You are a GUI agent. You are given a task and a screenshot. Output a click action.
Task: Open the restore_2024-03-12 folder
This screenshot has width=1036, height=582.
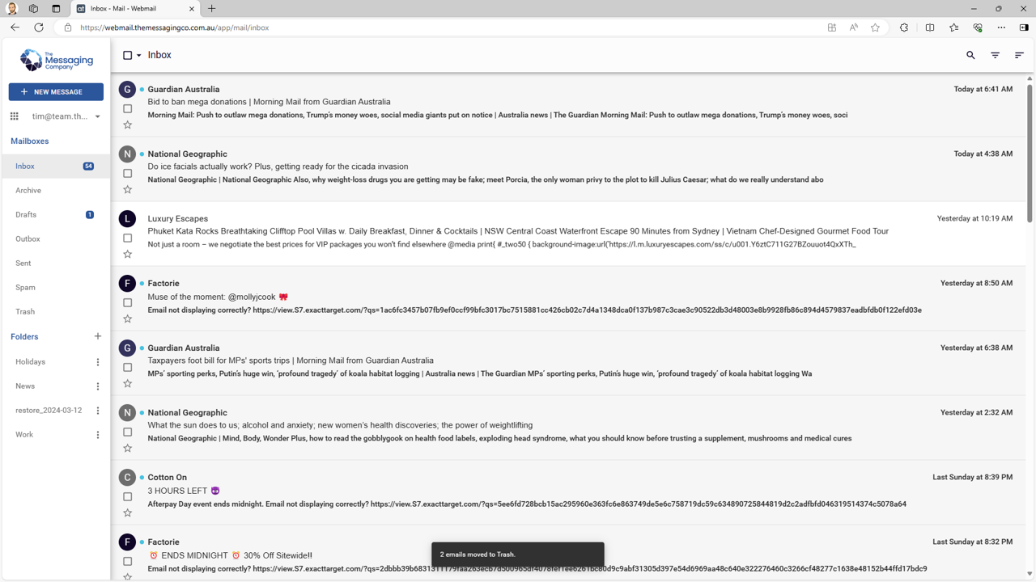click(49, 411)
